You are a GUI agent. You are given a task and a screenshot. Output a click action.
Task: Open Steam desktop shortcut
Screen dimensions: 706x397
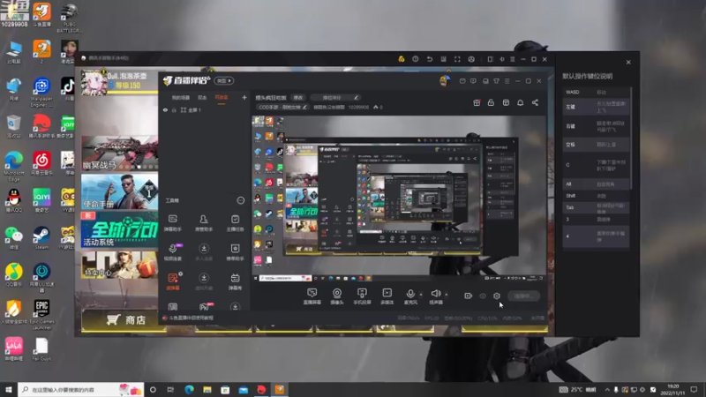coord(41,238)
